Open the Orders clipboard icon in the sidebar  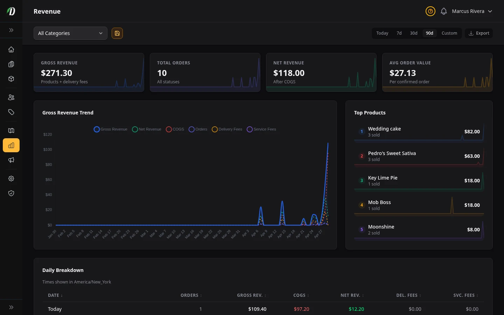[x=11, y=64]
